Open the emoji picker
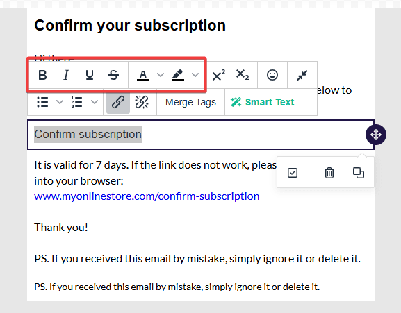The height and width of the screenshot is (313, 401). [272, 75]
